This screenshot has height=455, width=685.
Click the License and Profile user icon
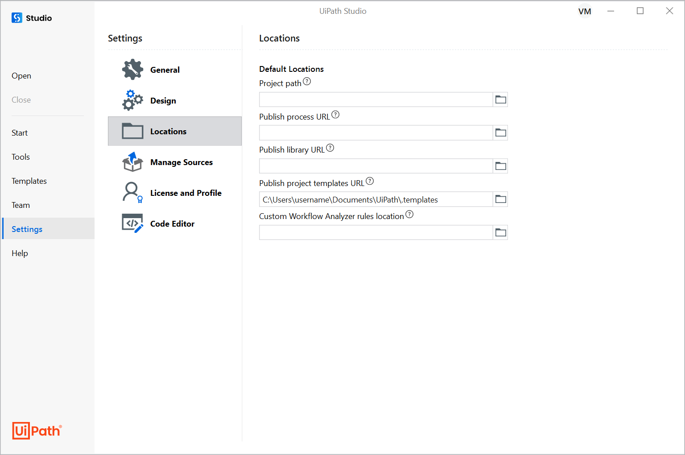[132, 193]
